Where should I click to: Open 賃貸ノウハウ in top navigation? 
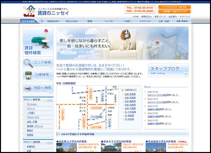(160, 17)
